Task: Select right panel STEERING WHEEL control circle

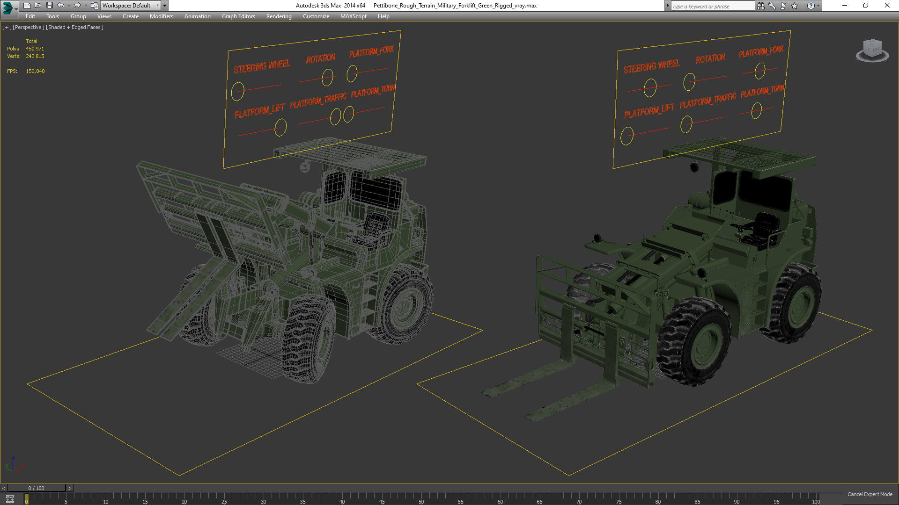Action: click(650, 88)
